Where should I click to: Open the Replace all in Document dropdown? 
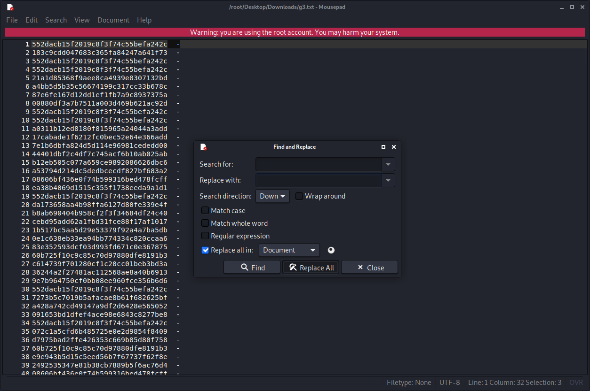coord(289,250)
